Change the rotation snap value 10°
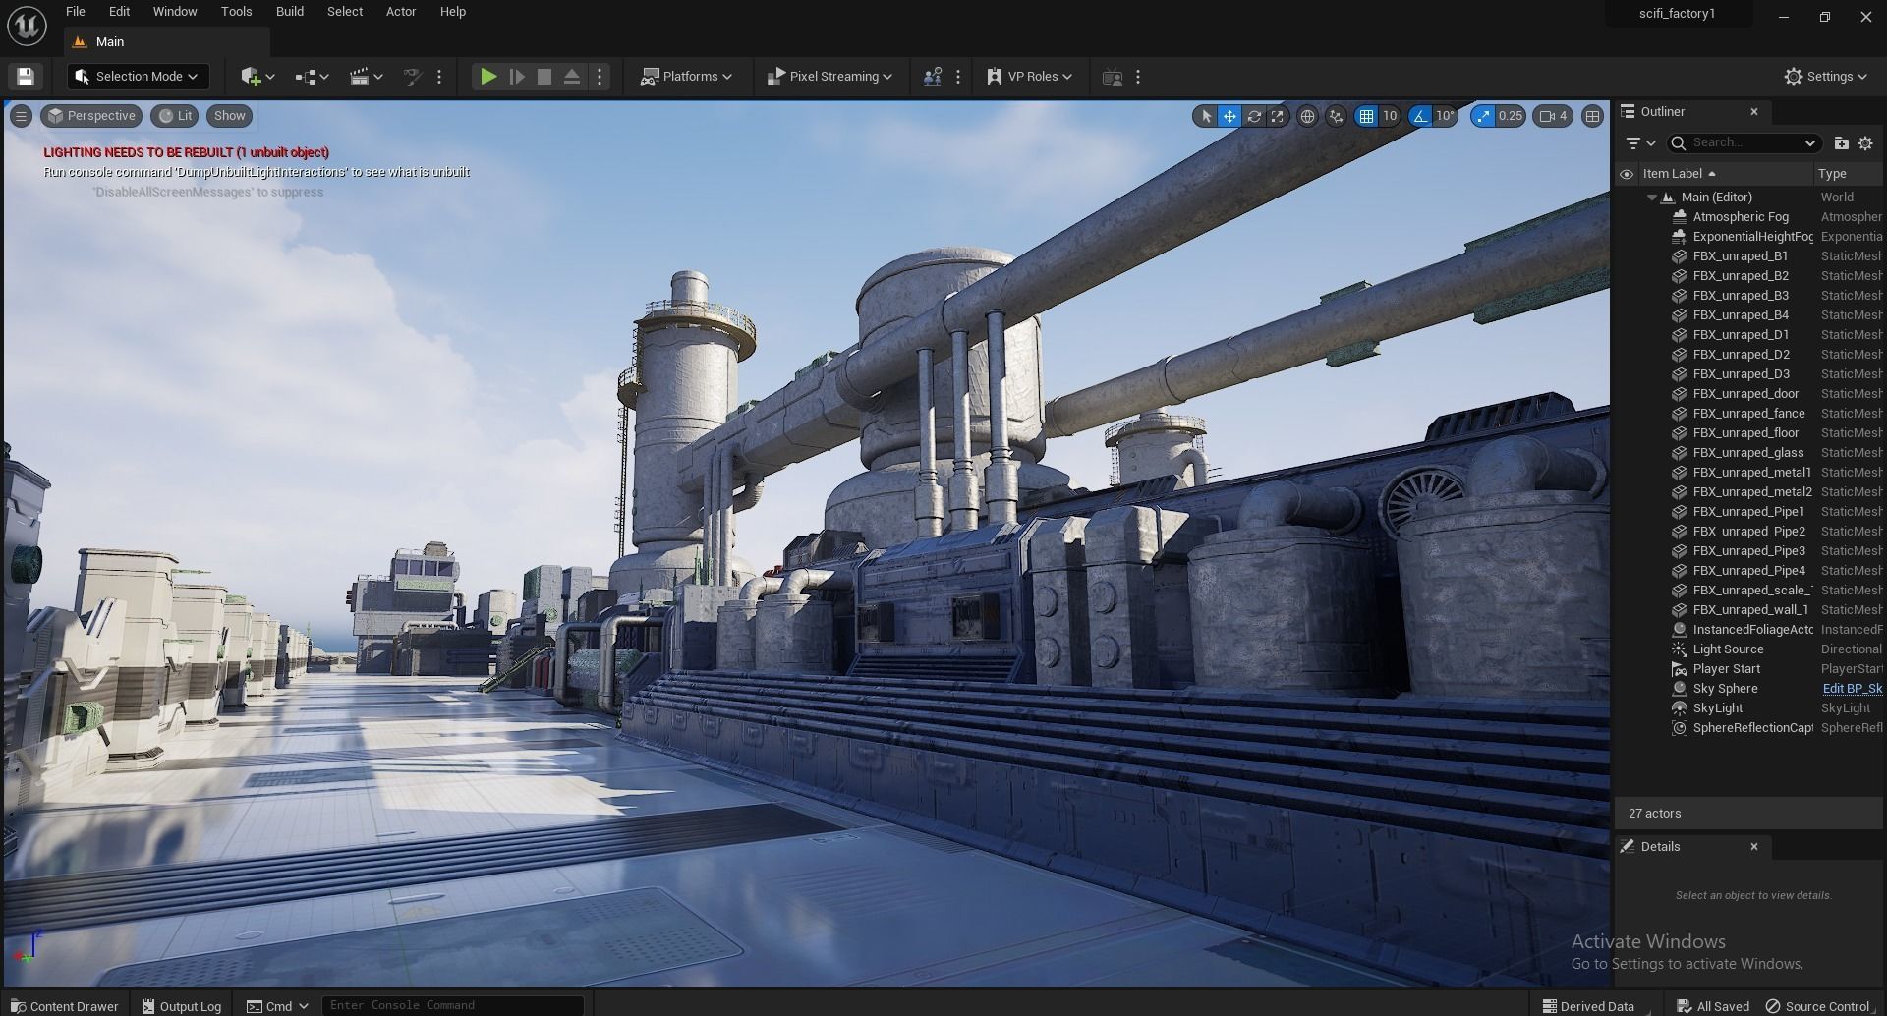 [x=1445, y=116]
